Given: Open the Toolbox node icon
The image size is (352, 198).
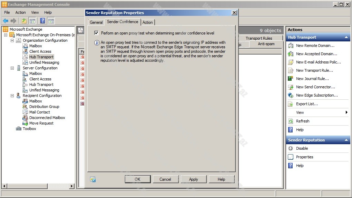Looking at the screenshot, I should (19, 129).
